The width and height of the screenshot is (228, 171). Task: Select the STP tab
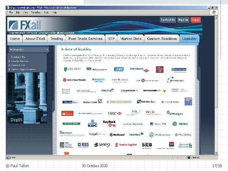[111, 39]
